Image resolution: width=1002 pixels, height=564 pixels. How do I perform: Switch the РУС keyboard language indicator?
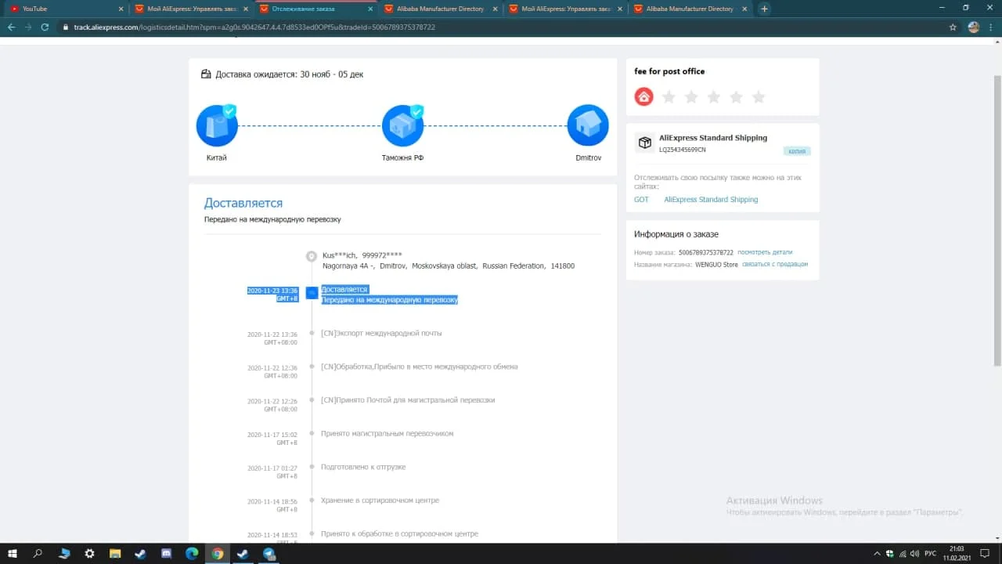point(930,554)
